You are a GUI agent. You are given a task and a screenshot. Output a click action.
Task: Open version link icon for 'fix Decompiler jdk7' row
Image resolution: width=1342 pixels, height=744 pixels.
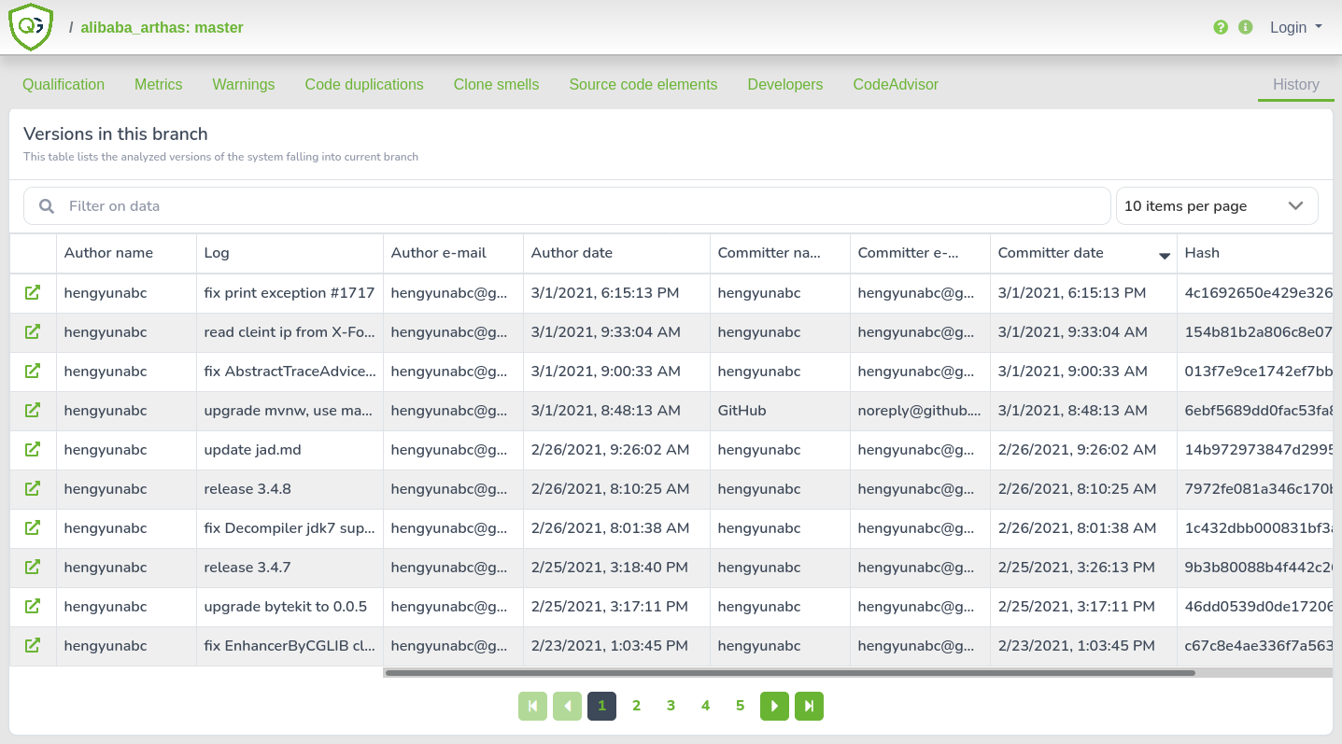click(33, 528)
